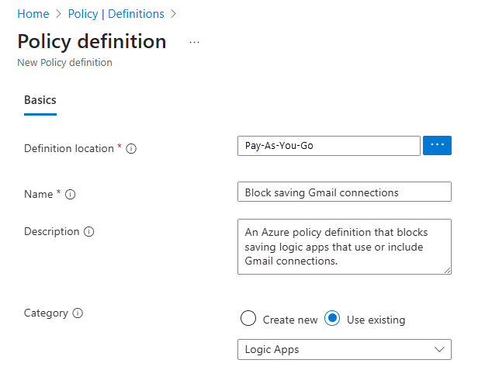Screen dimensions: 485x391
Task: Click the blue ellipsis location picker button
Action: click(437, 145)
